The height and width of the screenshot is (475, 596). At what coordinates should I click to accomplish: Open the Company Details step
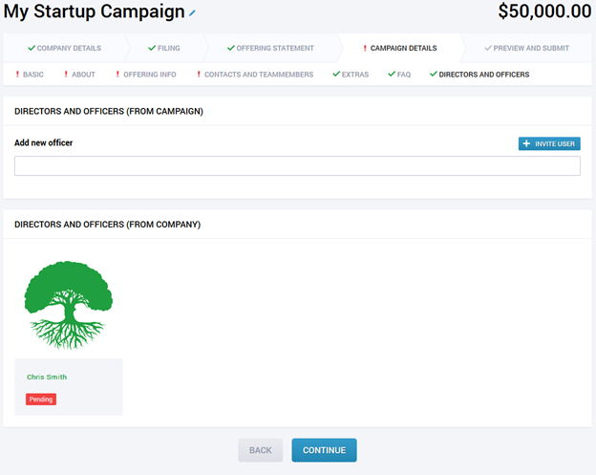pyautogui.click(x=64, y=49)
